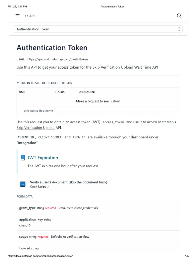Screen dimensions: 196x262
Task: Click the API code brackets logo
Action: 27,16
